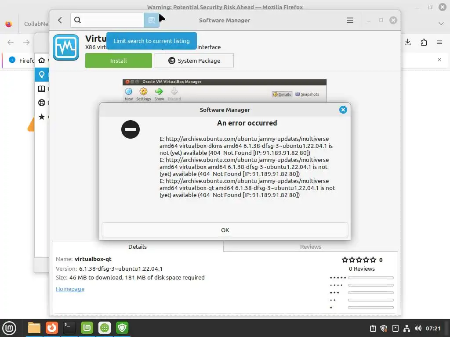Viewport: 450px width, 337px height.
Task: Open Terminal from the taskbar
Action: [x=69, y=328]
